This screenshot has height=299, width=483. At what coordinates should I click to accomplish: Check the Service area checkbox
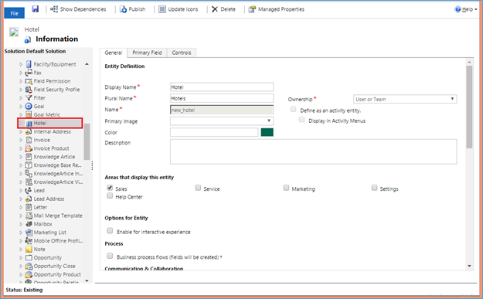[x=198, y=188]
